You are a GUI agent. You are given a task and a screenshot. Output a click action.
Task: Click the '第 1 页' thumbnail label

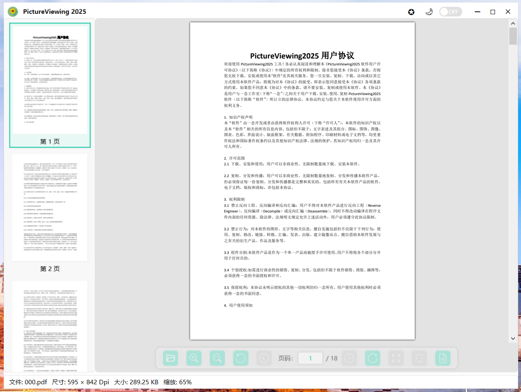coord(50,141)
